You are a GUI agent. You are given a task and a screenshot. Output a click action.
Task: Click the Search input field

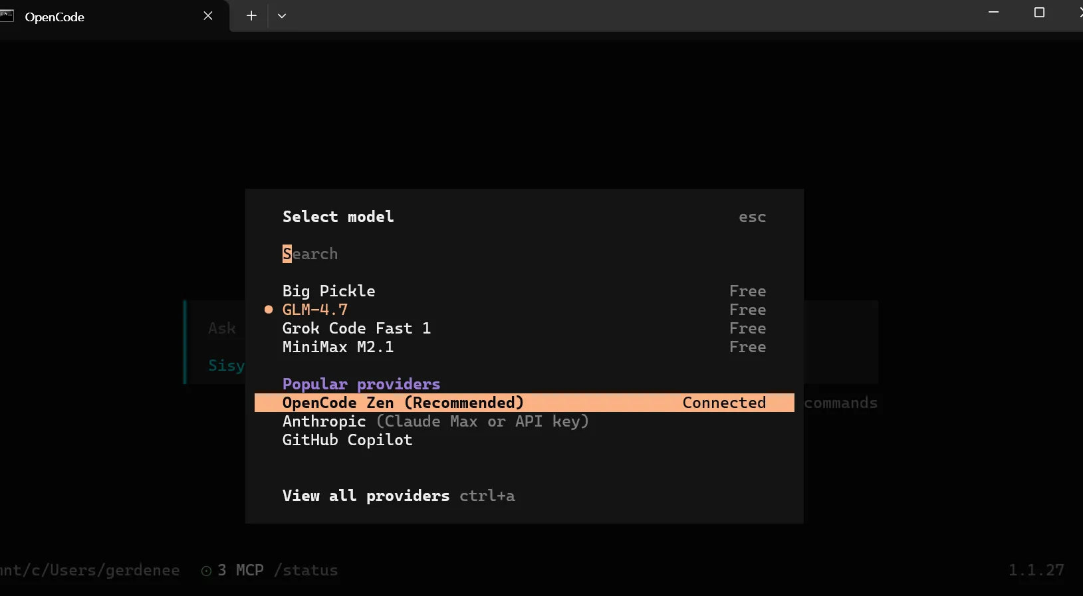pyautogui.click(x=310, y=254)
